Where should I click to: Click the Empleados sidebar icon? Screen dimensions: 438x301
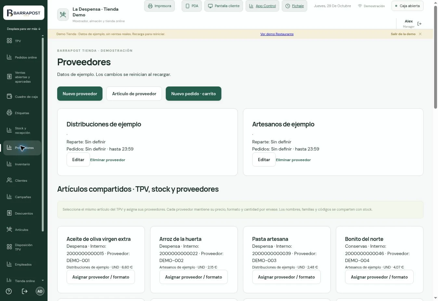click(x=9, y=264)
